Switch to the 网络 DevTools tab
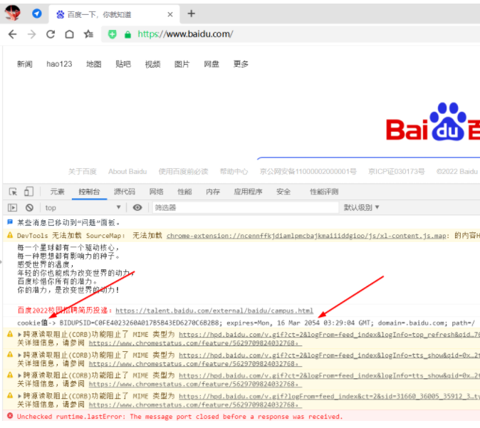Image resolution: width=480 pixels, height=428 pixels. tap(156, 192)
